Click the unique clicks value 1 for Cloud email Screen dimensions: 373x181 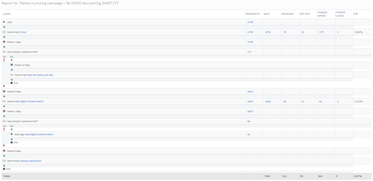pyautogui.click(x=338, y=32)
